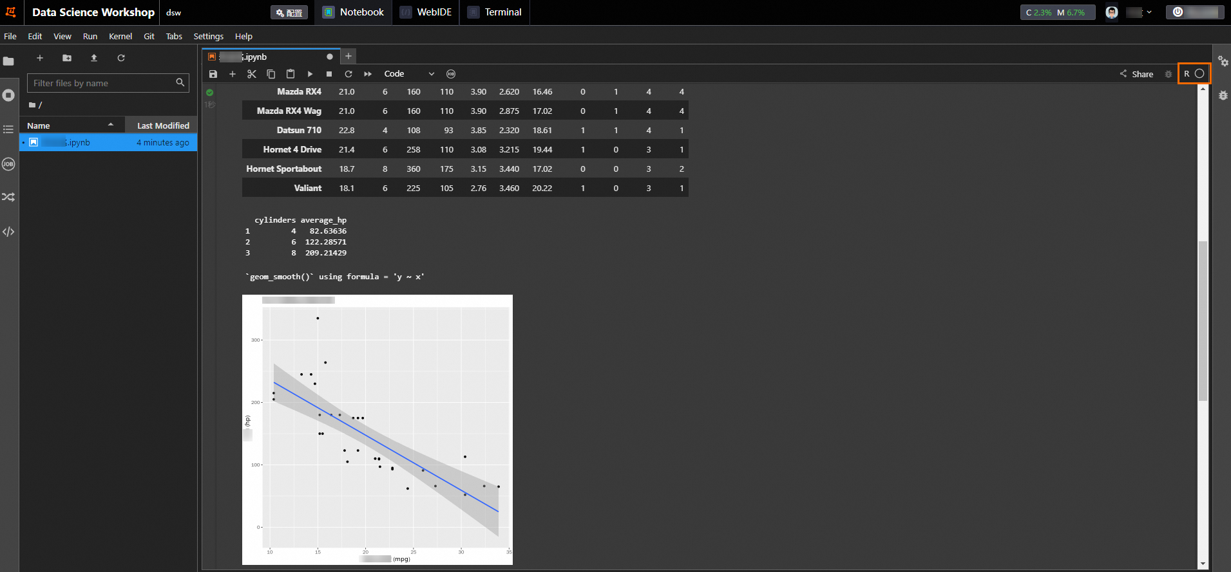Viewport: 1231px width, 572px height.
Task: Save the notebook with the disk icon
Action: point(213,74)
